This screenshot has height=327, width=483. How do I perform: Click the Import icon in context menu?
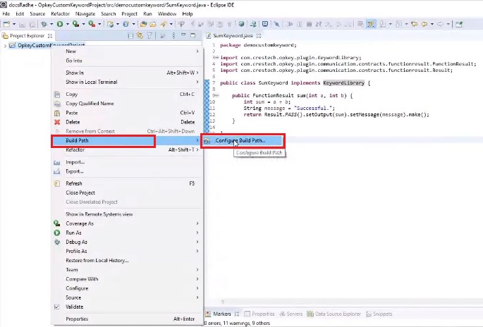pyautogui.click(x=58, y=162)
